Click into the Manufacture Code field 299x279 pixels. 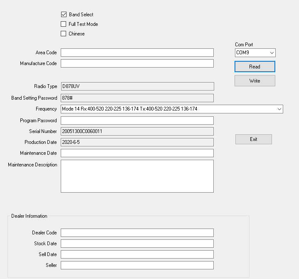click(x=137, y=63)
